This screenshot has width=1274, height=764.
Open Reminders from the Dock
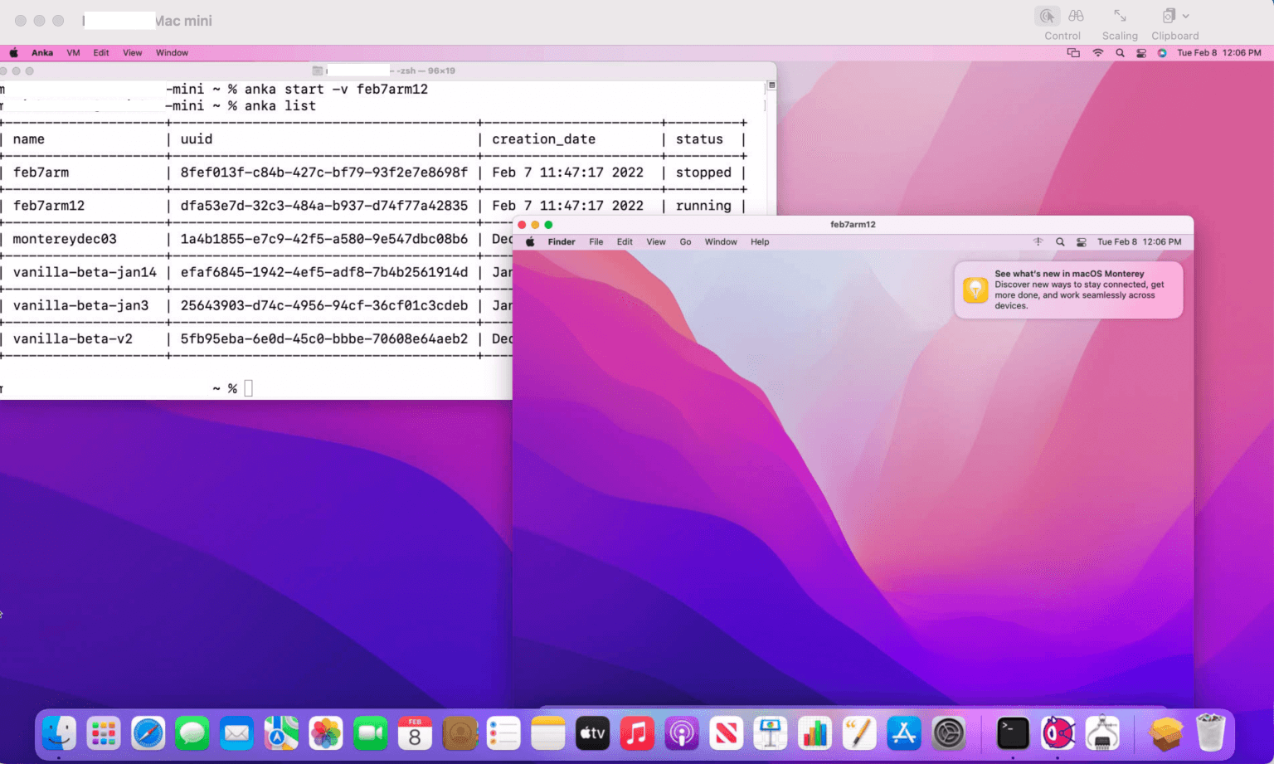503,733
